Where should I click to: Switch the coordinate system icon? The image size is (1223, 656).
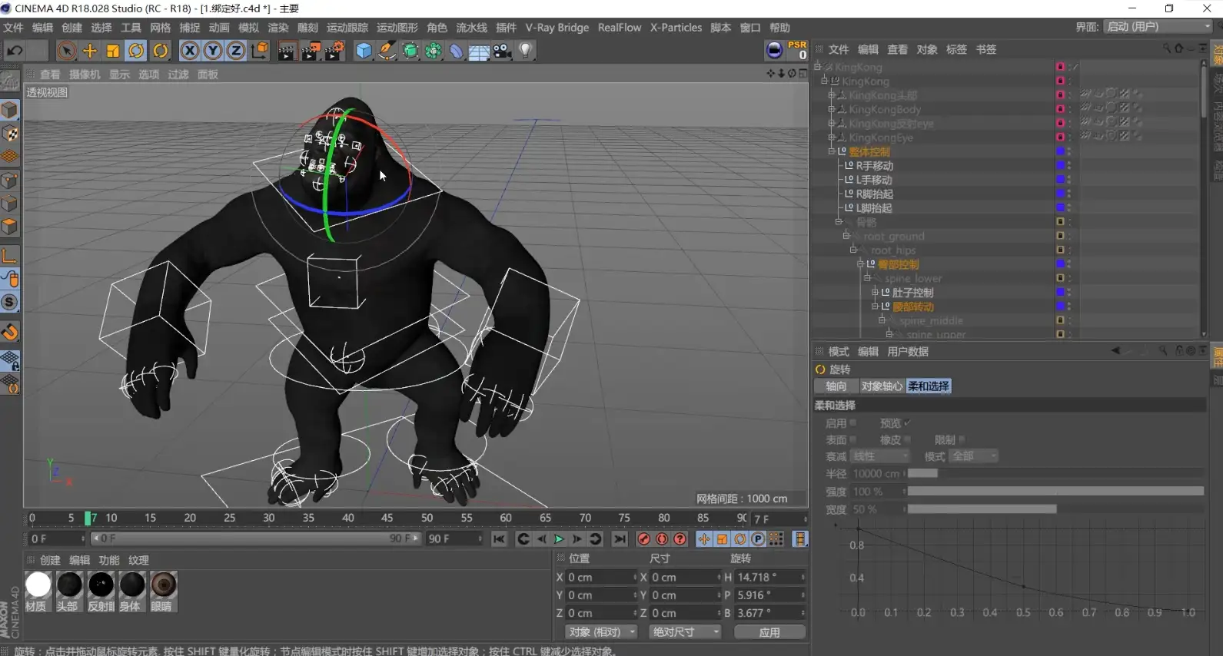(260, 51)
